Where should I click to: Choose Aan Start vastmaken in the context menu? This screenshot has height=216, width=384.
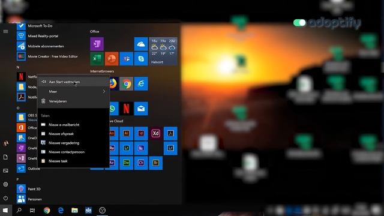coord(73,82)
